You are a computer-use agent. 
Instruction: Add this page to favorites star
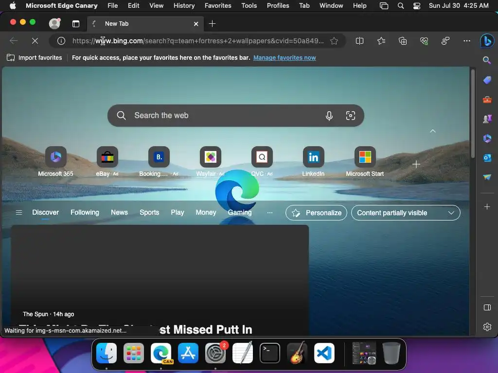point(334,41)
